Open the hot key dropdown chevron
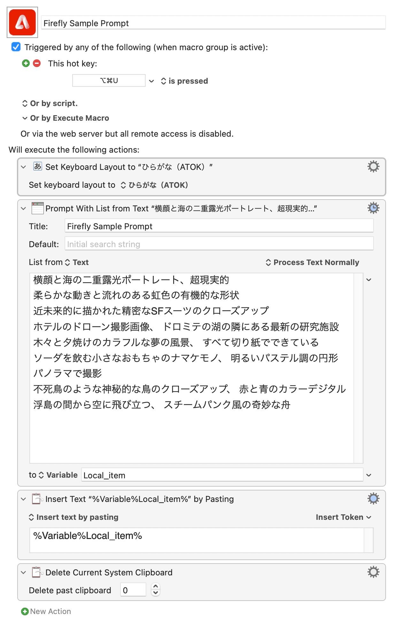The width and height of the screenshot is (393, 622). click(x=151, y=81)
